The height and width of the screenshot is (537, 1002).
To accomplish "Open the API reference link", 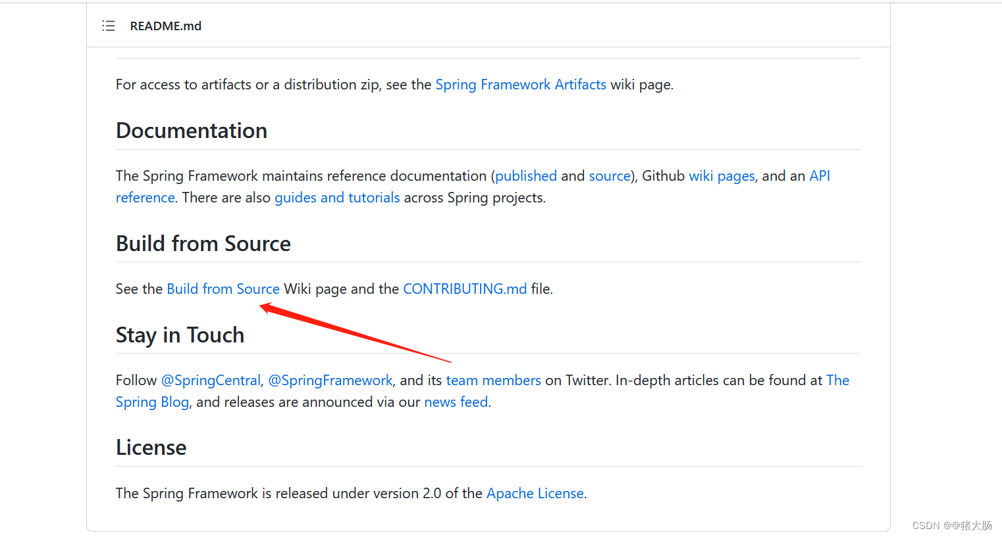I will (820, 176).
